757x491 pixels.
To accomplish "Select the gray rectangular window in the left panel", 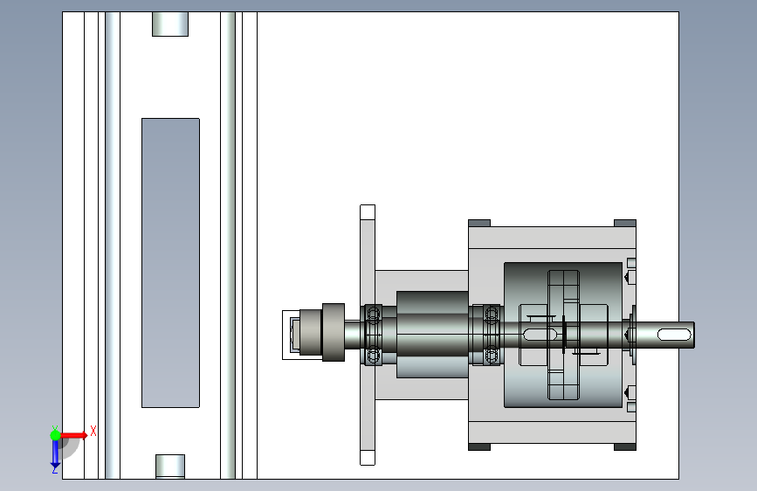I will 170,263.
